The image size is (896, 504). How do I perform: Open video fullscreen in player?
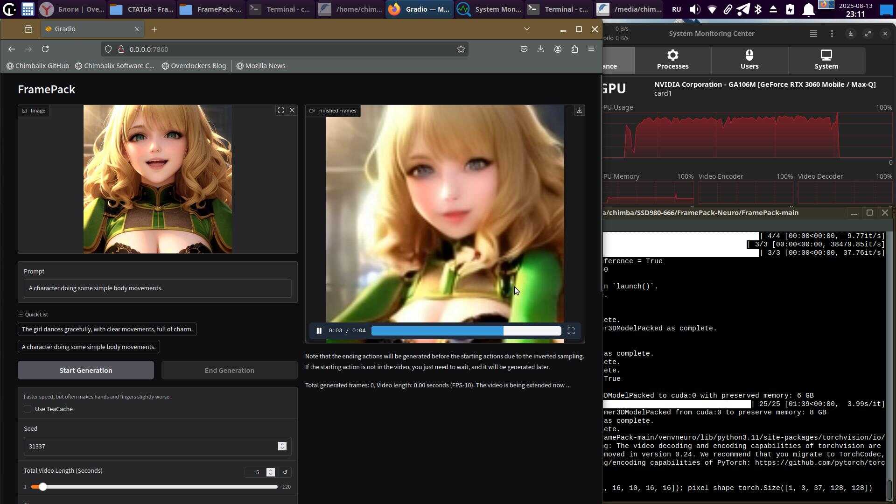(571, 330)
